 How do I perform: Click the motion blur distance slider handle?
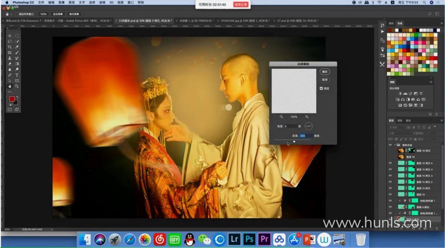click(294, 141)
